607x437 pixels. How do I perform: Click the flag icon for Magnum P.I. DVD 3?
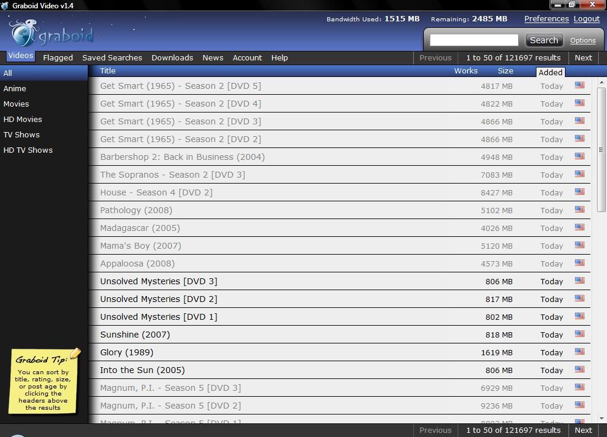tap(580, 387)
